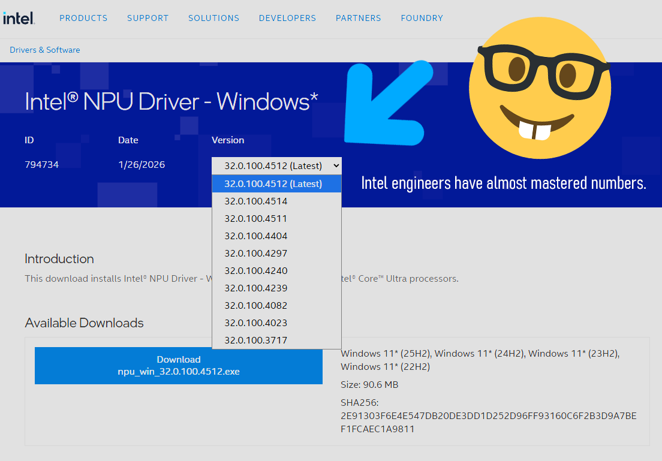Open the Foundry navigation item
This screenshot has width=662, height=461.
(x=422, y=18)
